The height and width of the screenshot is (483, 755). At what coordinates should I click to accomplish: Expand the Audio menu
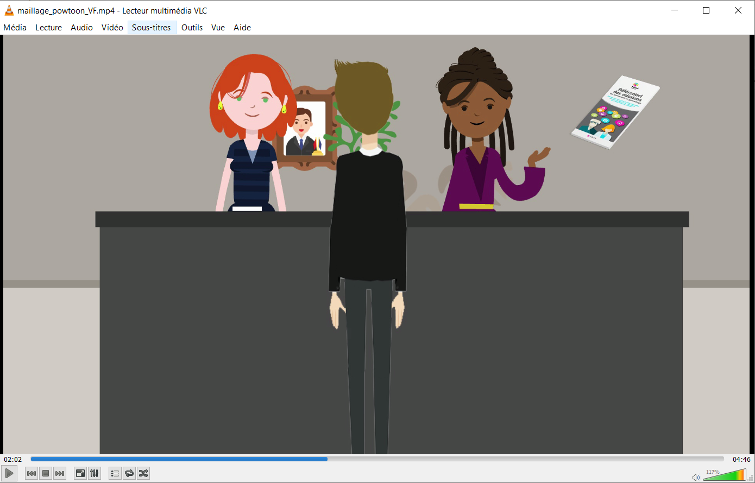(81, 28)
